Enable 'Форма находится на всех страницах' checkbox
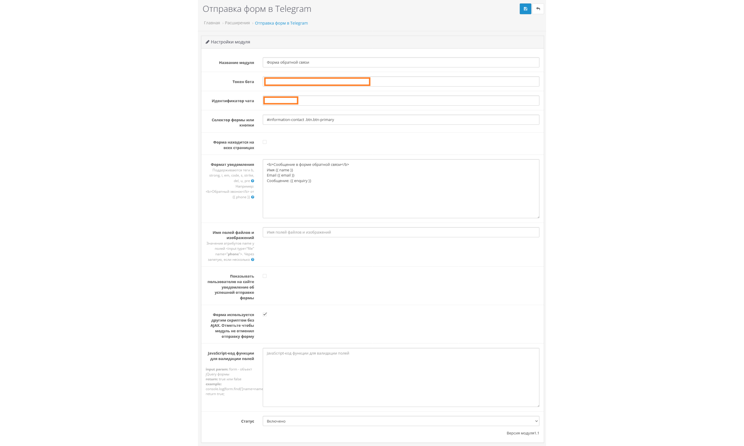This screenshot has width=744, height=446. 265,142
